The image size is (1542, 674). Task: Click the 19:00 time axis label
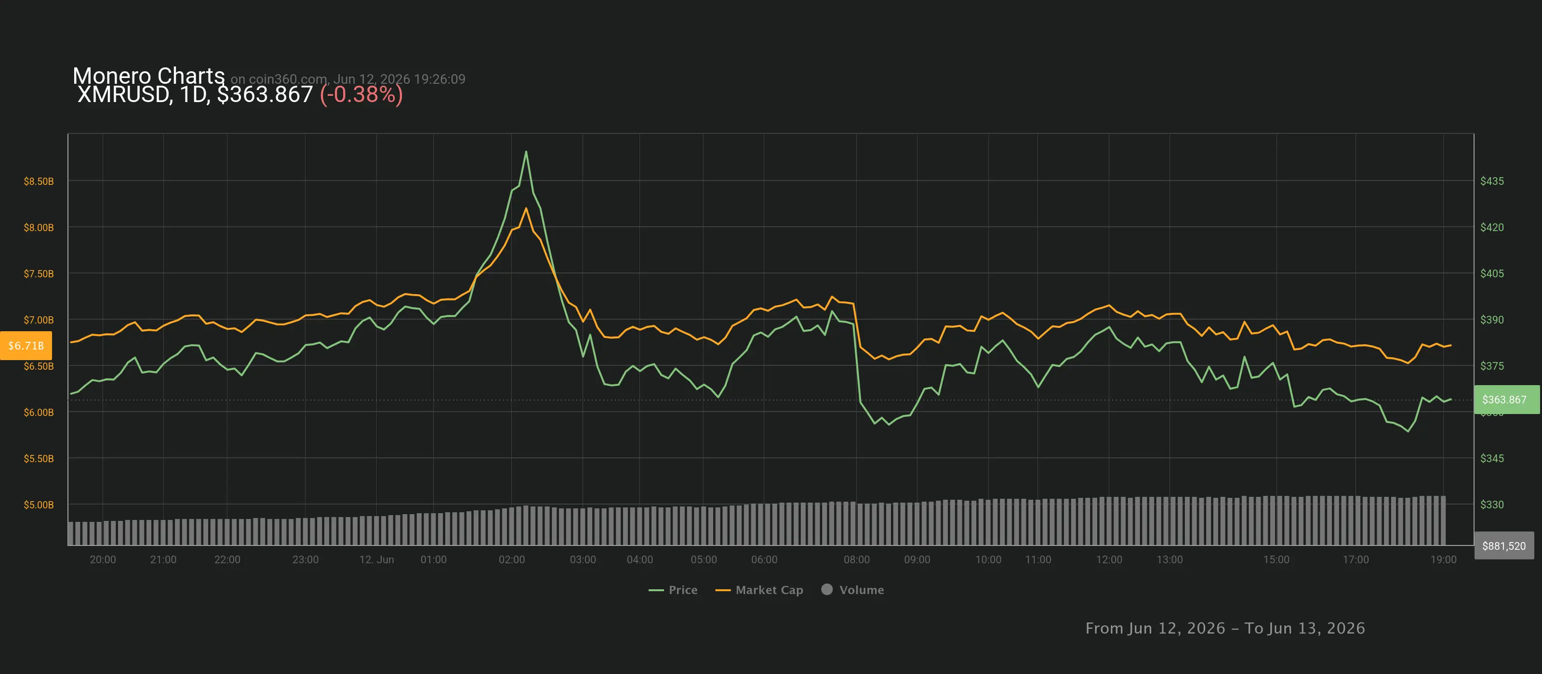coord(1443,559)
